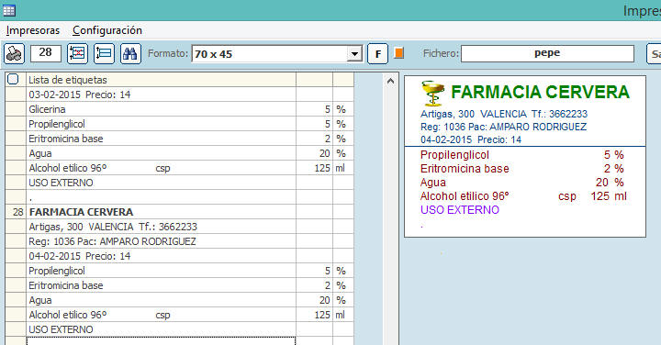This screenshot has width=661, height=345.
Task: Click the list scrollbar up arrow
Action: [390, 81]
